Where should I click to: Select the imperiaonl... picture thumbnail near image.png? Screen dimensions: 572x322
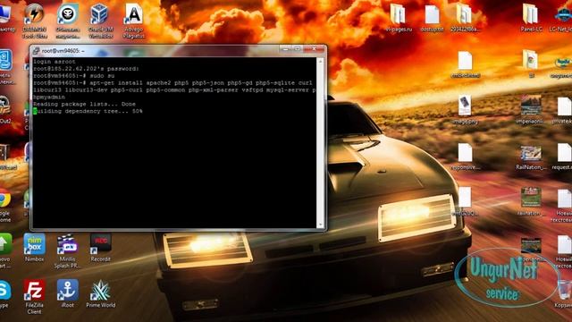click(531, 106)
